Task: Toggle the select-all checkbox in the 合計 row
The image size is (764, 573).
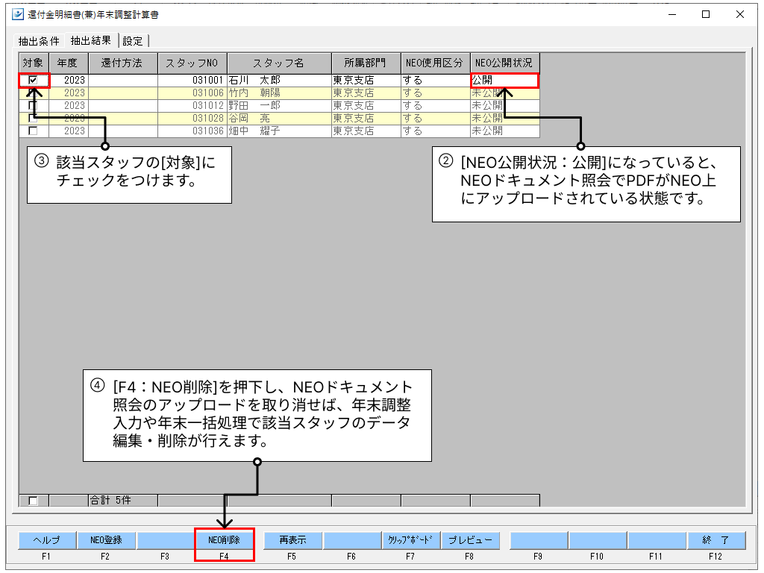Action: click(x=33, y=501)
